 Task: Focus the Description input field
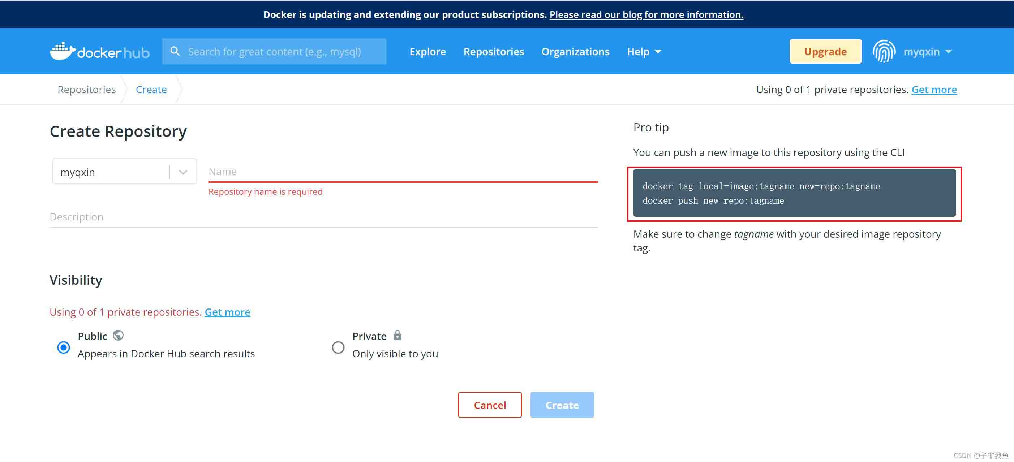pyautogui.click(x=323, y=216)
